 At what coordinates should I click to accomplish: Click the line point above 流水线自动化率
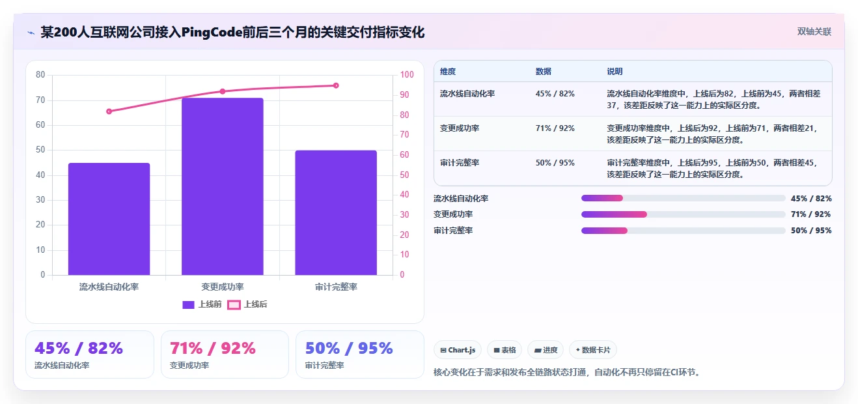[x=109, y=111]
